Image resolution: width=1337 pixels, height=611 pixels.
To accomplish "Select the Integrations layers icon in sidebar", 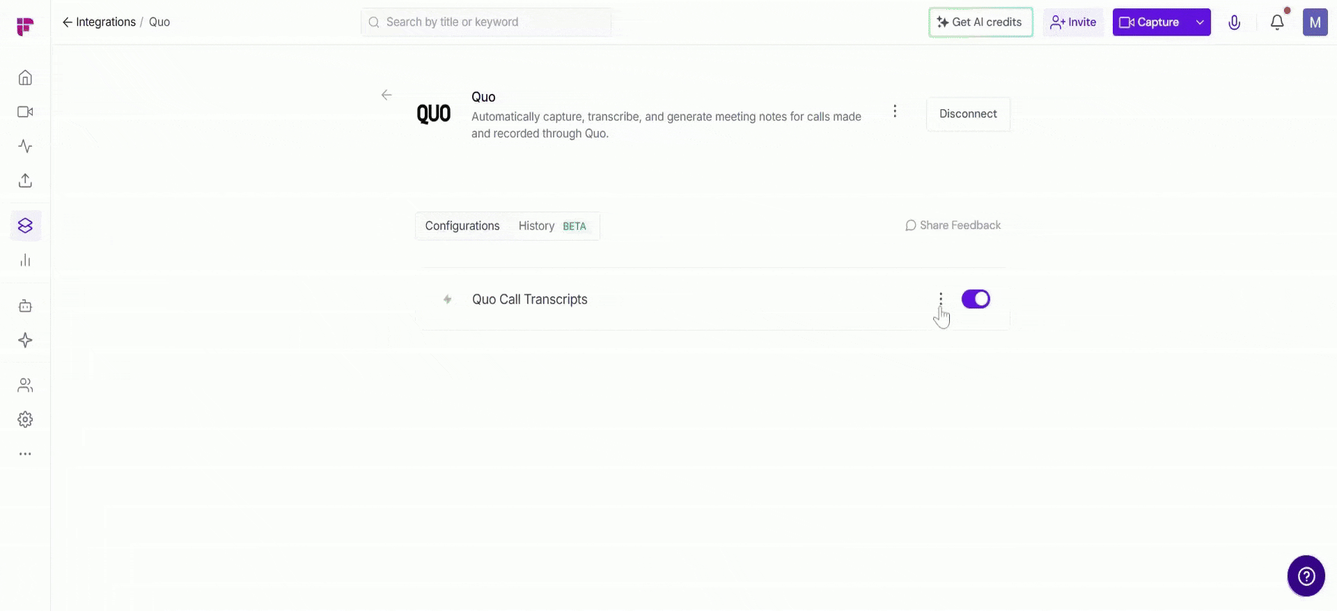I will [25, 225].
